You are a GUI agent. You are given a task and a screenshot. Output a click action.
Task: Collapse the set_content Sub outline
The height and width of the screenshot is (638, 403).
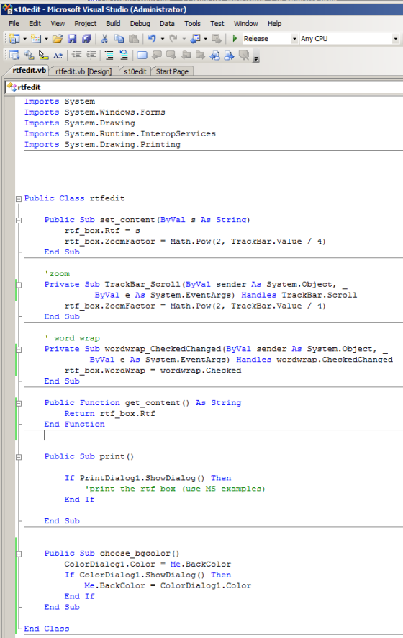coord(18,220)
